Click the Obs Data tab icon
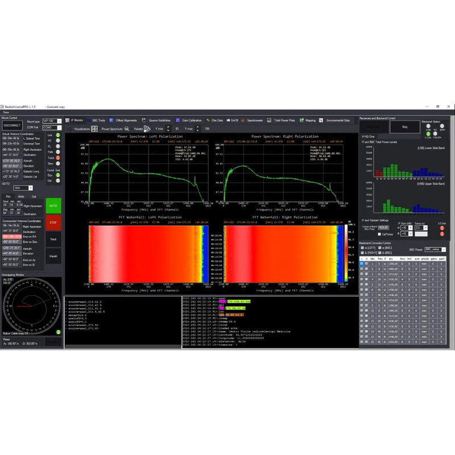The width and height of the screenshot is (455, 455). coord(208,120)
